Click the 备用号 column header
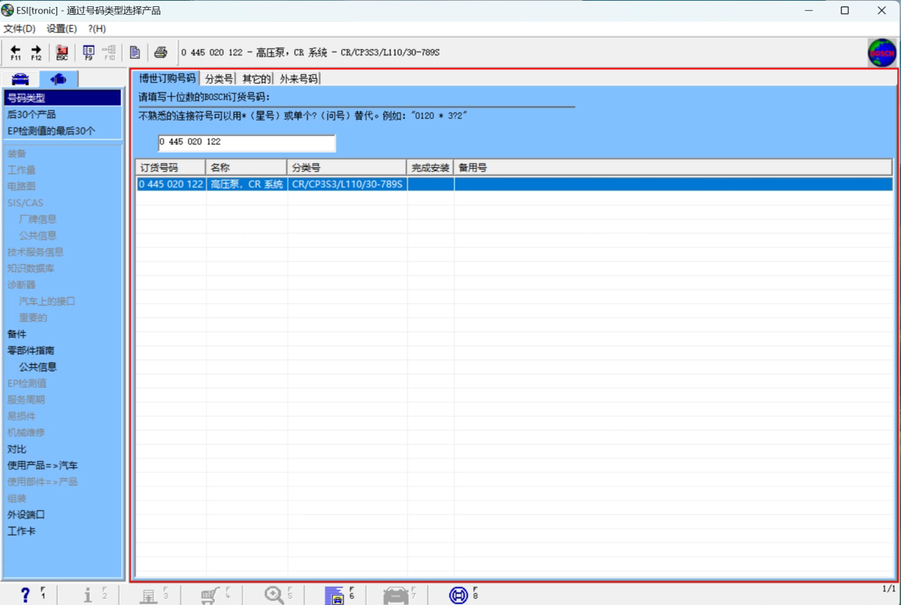 click(673, 167)
